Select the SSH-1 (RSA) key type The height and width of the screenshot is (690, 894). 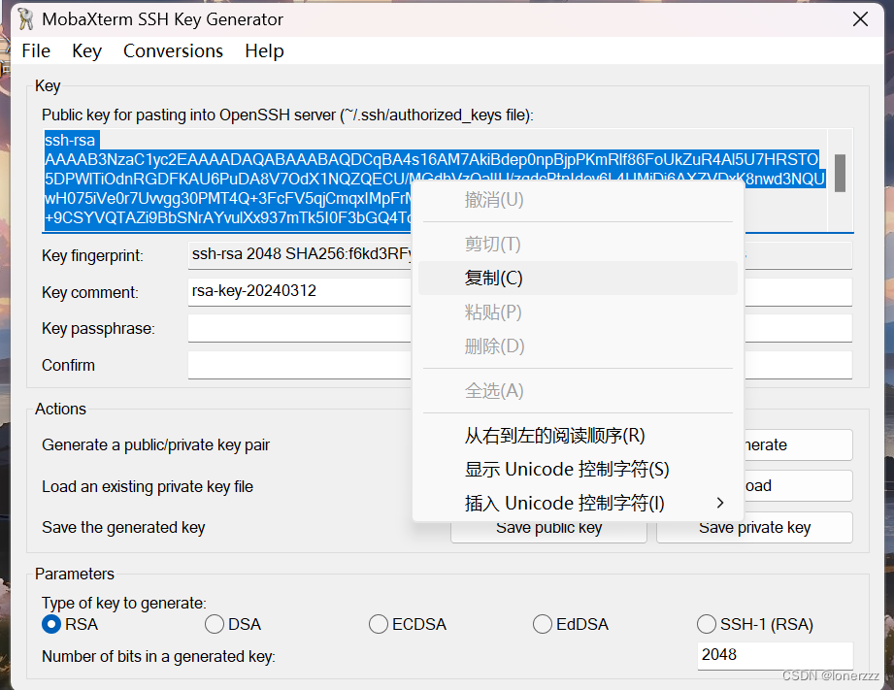[x=706, y=624]
